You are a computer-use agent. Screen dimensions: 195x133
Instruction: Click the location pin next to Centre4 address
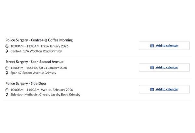tap(7, 51)
